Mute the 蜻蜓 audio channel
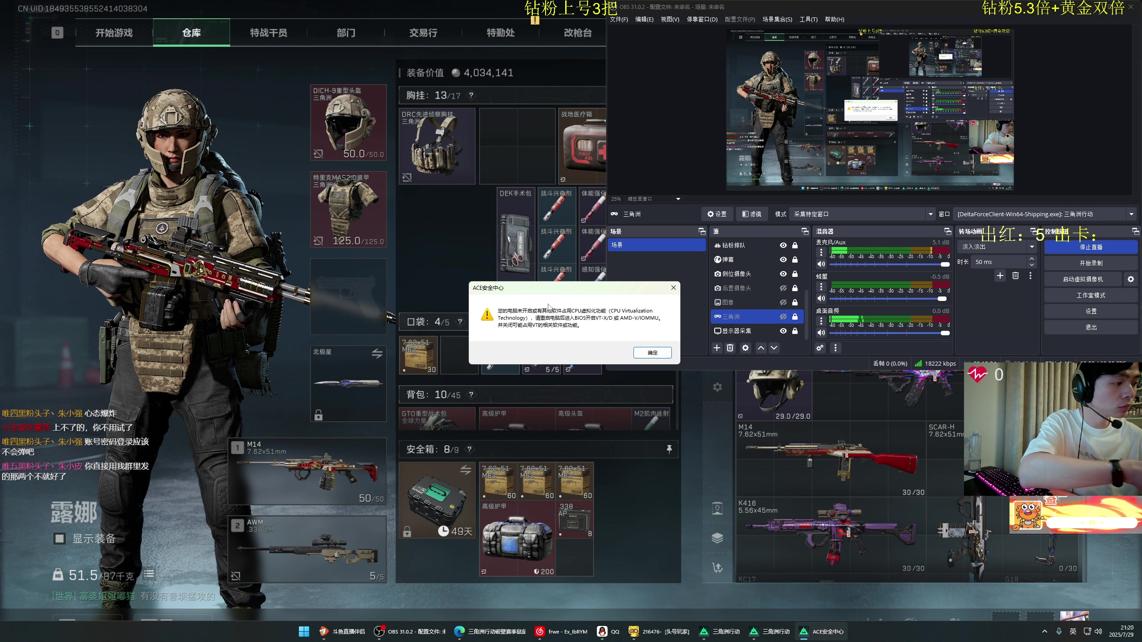Viewport: 1142px width, 642px height. [821, 298]
